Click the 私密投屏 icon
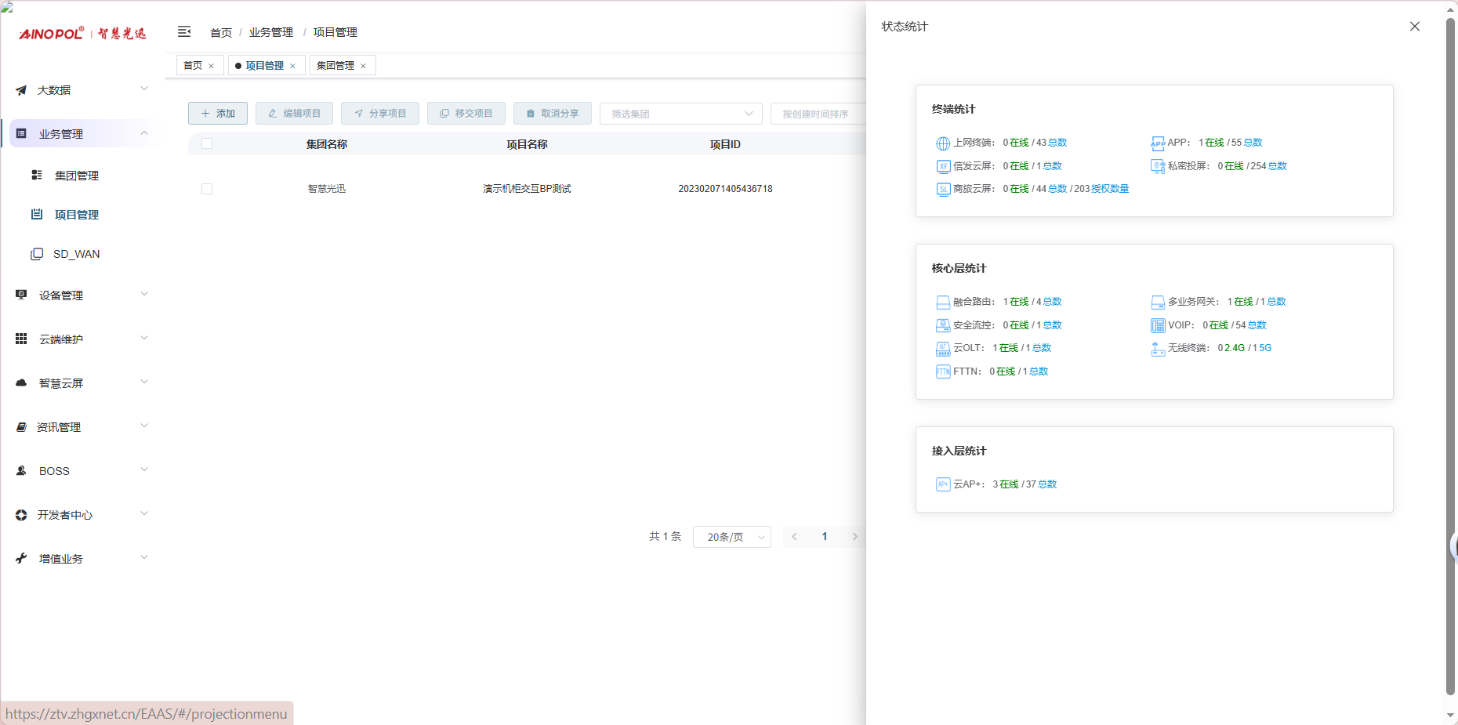 pyautogui.click(x=1157, y=166)
